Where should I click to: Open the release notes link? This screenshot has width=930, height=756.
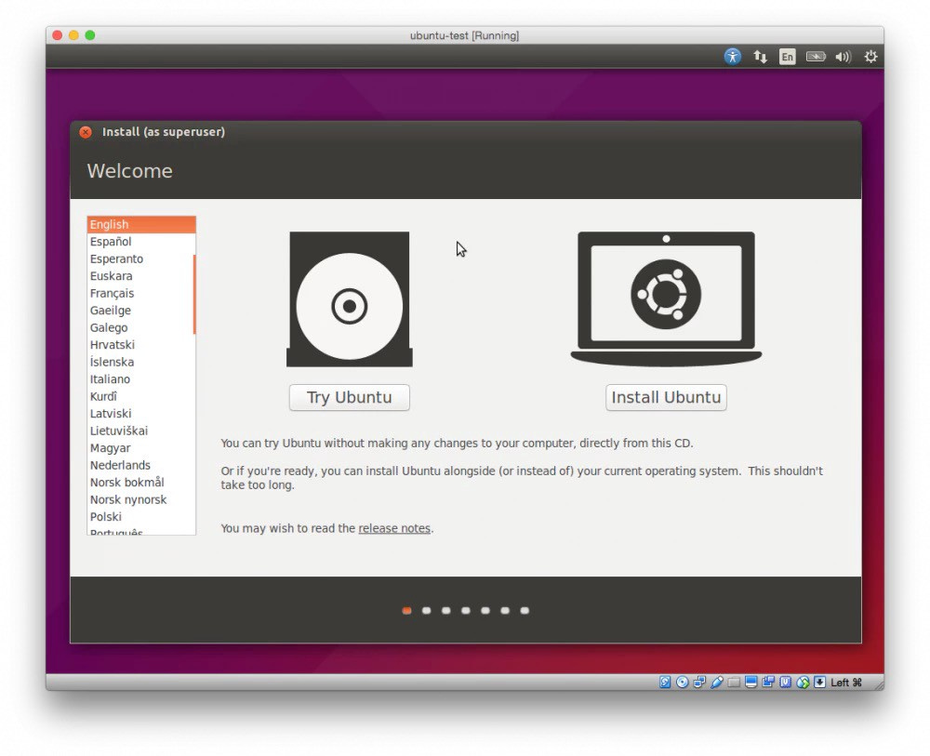point(394,528)
